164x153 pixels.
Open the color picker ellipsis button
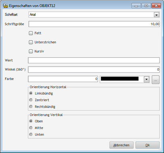(156, 80)
